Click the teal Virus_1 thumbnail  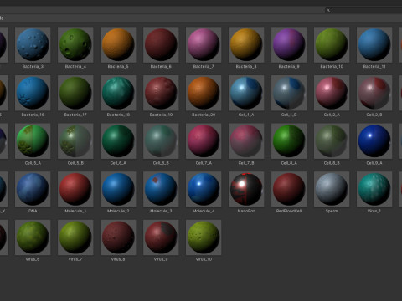coord(374,189)
